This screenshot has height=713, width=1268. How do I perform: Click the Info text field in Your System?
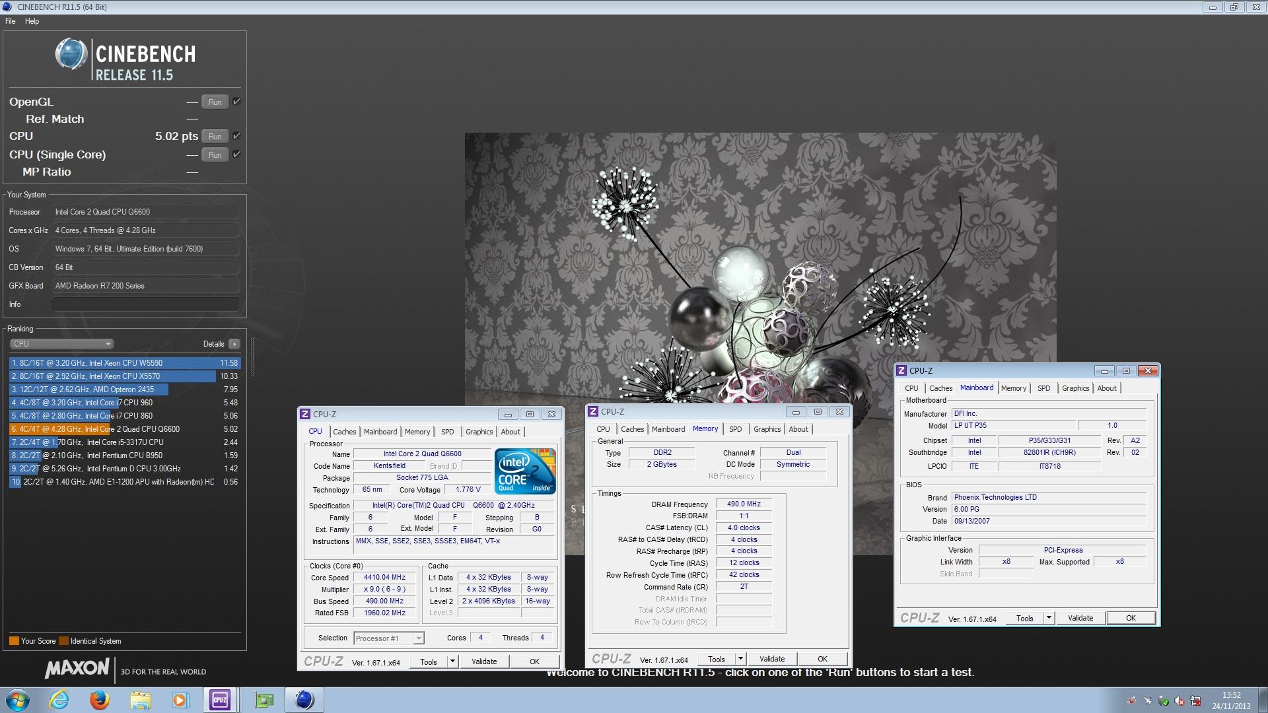[x=145, y=304]
